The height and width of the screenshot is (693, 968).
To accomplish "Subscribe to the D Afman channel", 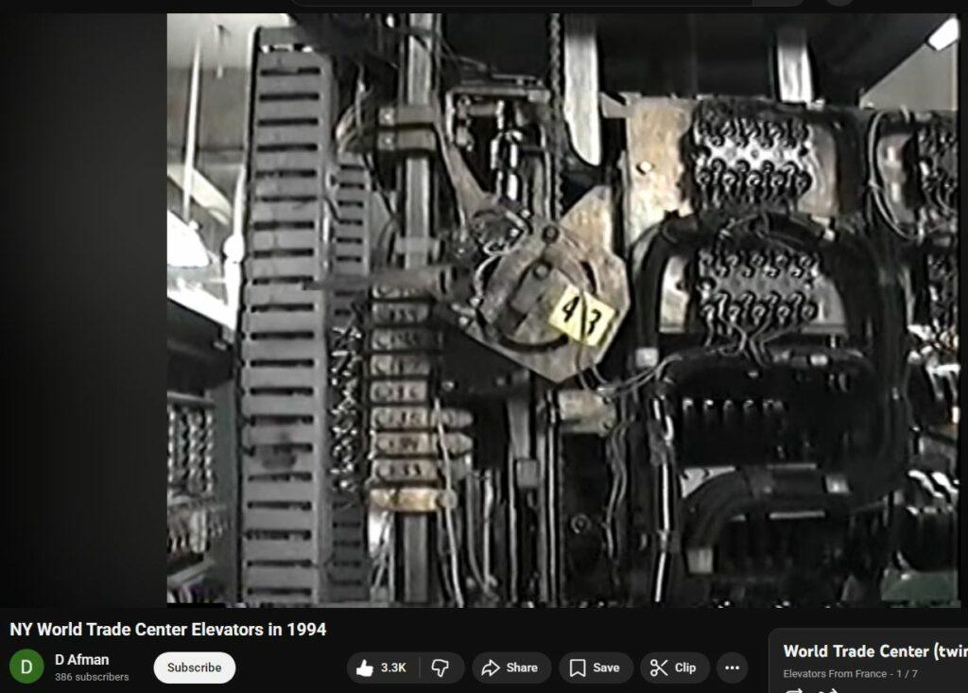I will click(x=194, y=667).
